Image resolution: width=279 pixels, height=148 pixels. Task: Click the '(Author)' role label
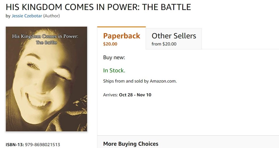point(51,16)
